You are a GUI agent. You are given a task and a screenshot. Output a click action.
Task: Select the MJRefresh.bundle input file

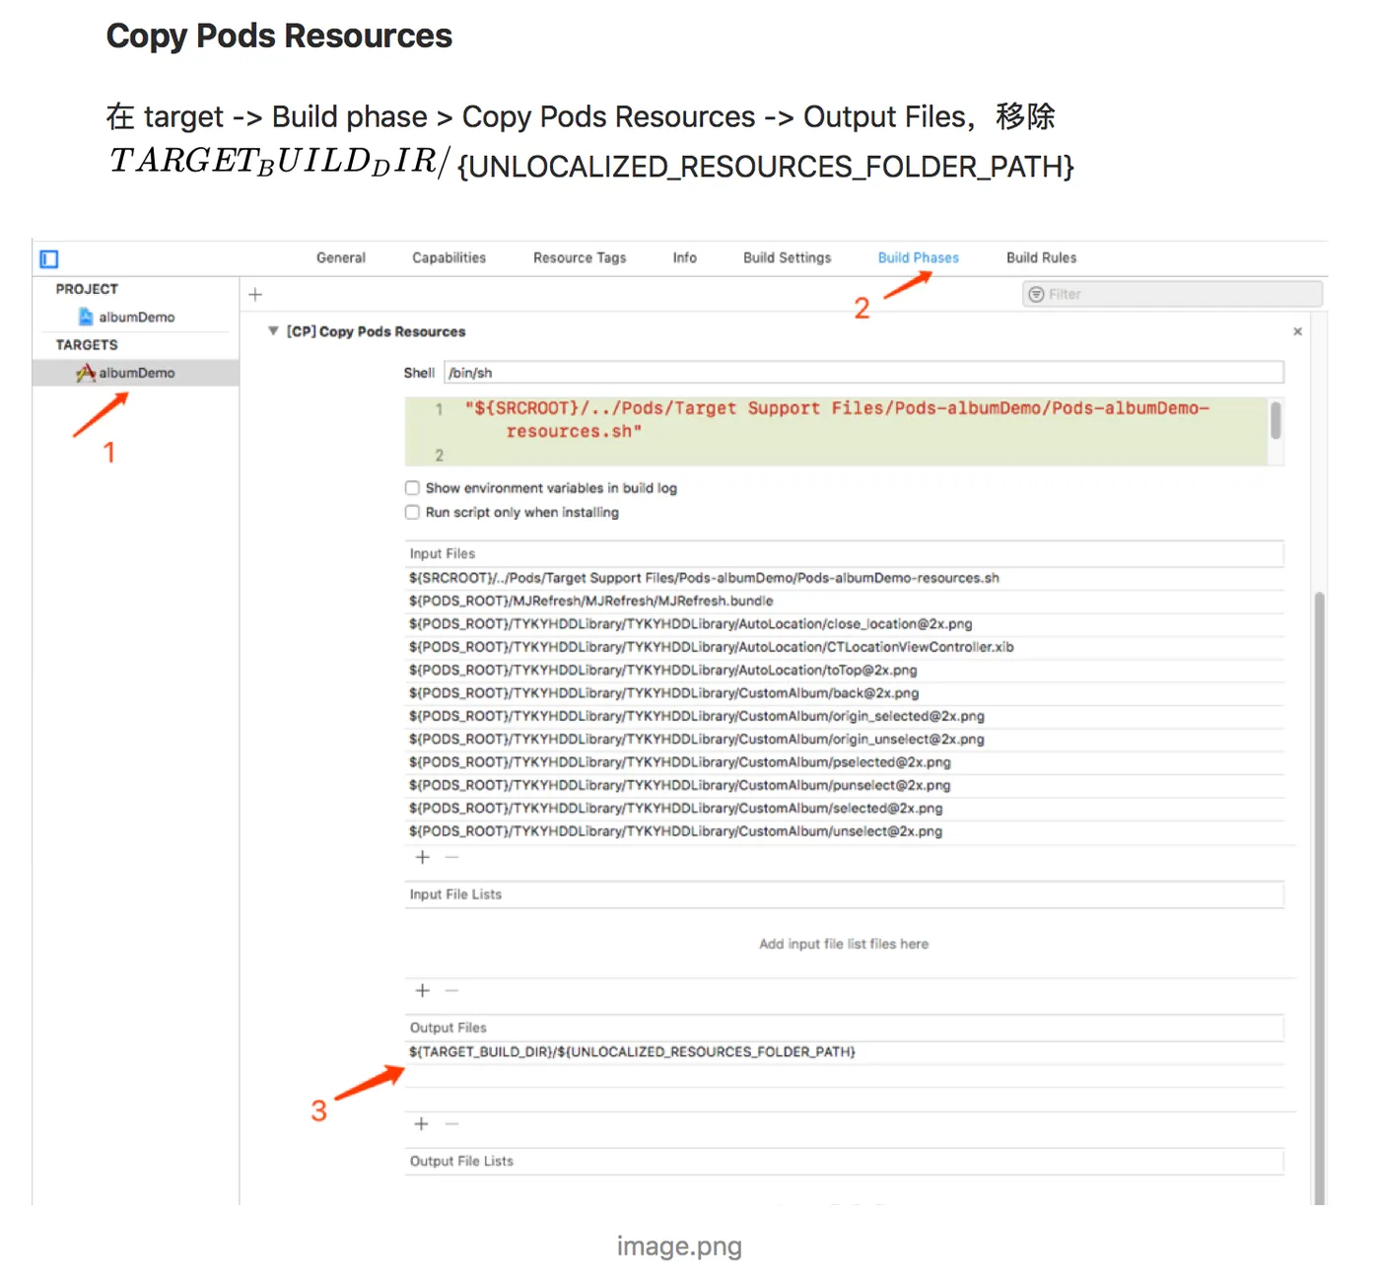point(845,601)
